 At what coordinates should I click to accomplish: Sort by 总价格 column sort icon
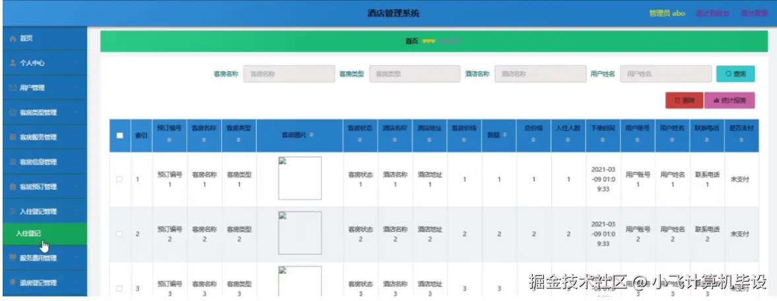coord(533,140)
